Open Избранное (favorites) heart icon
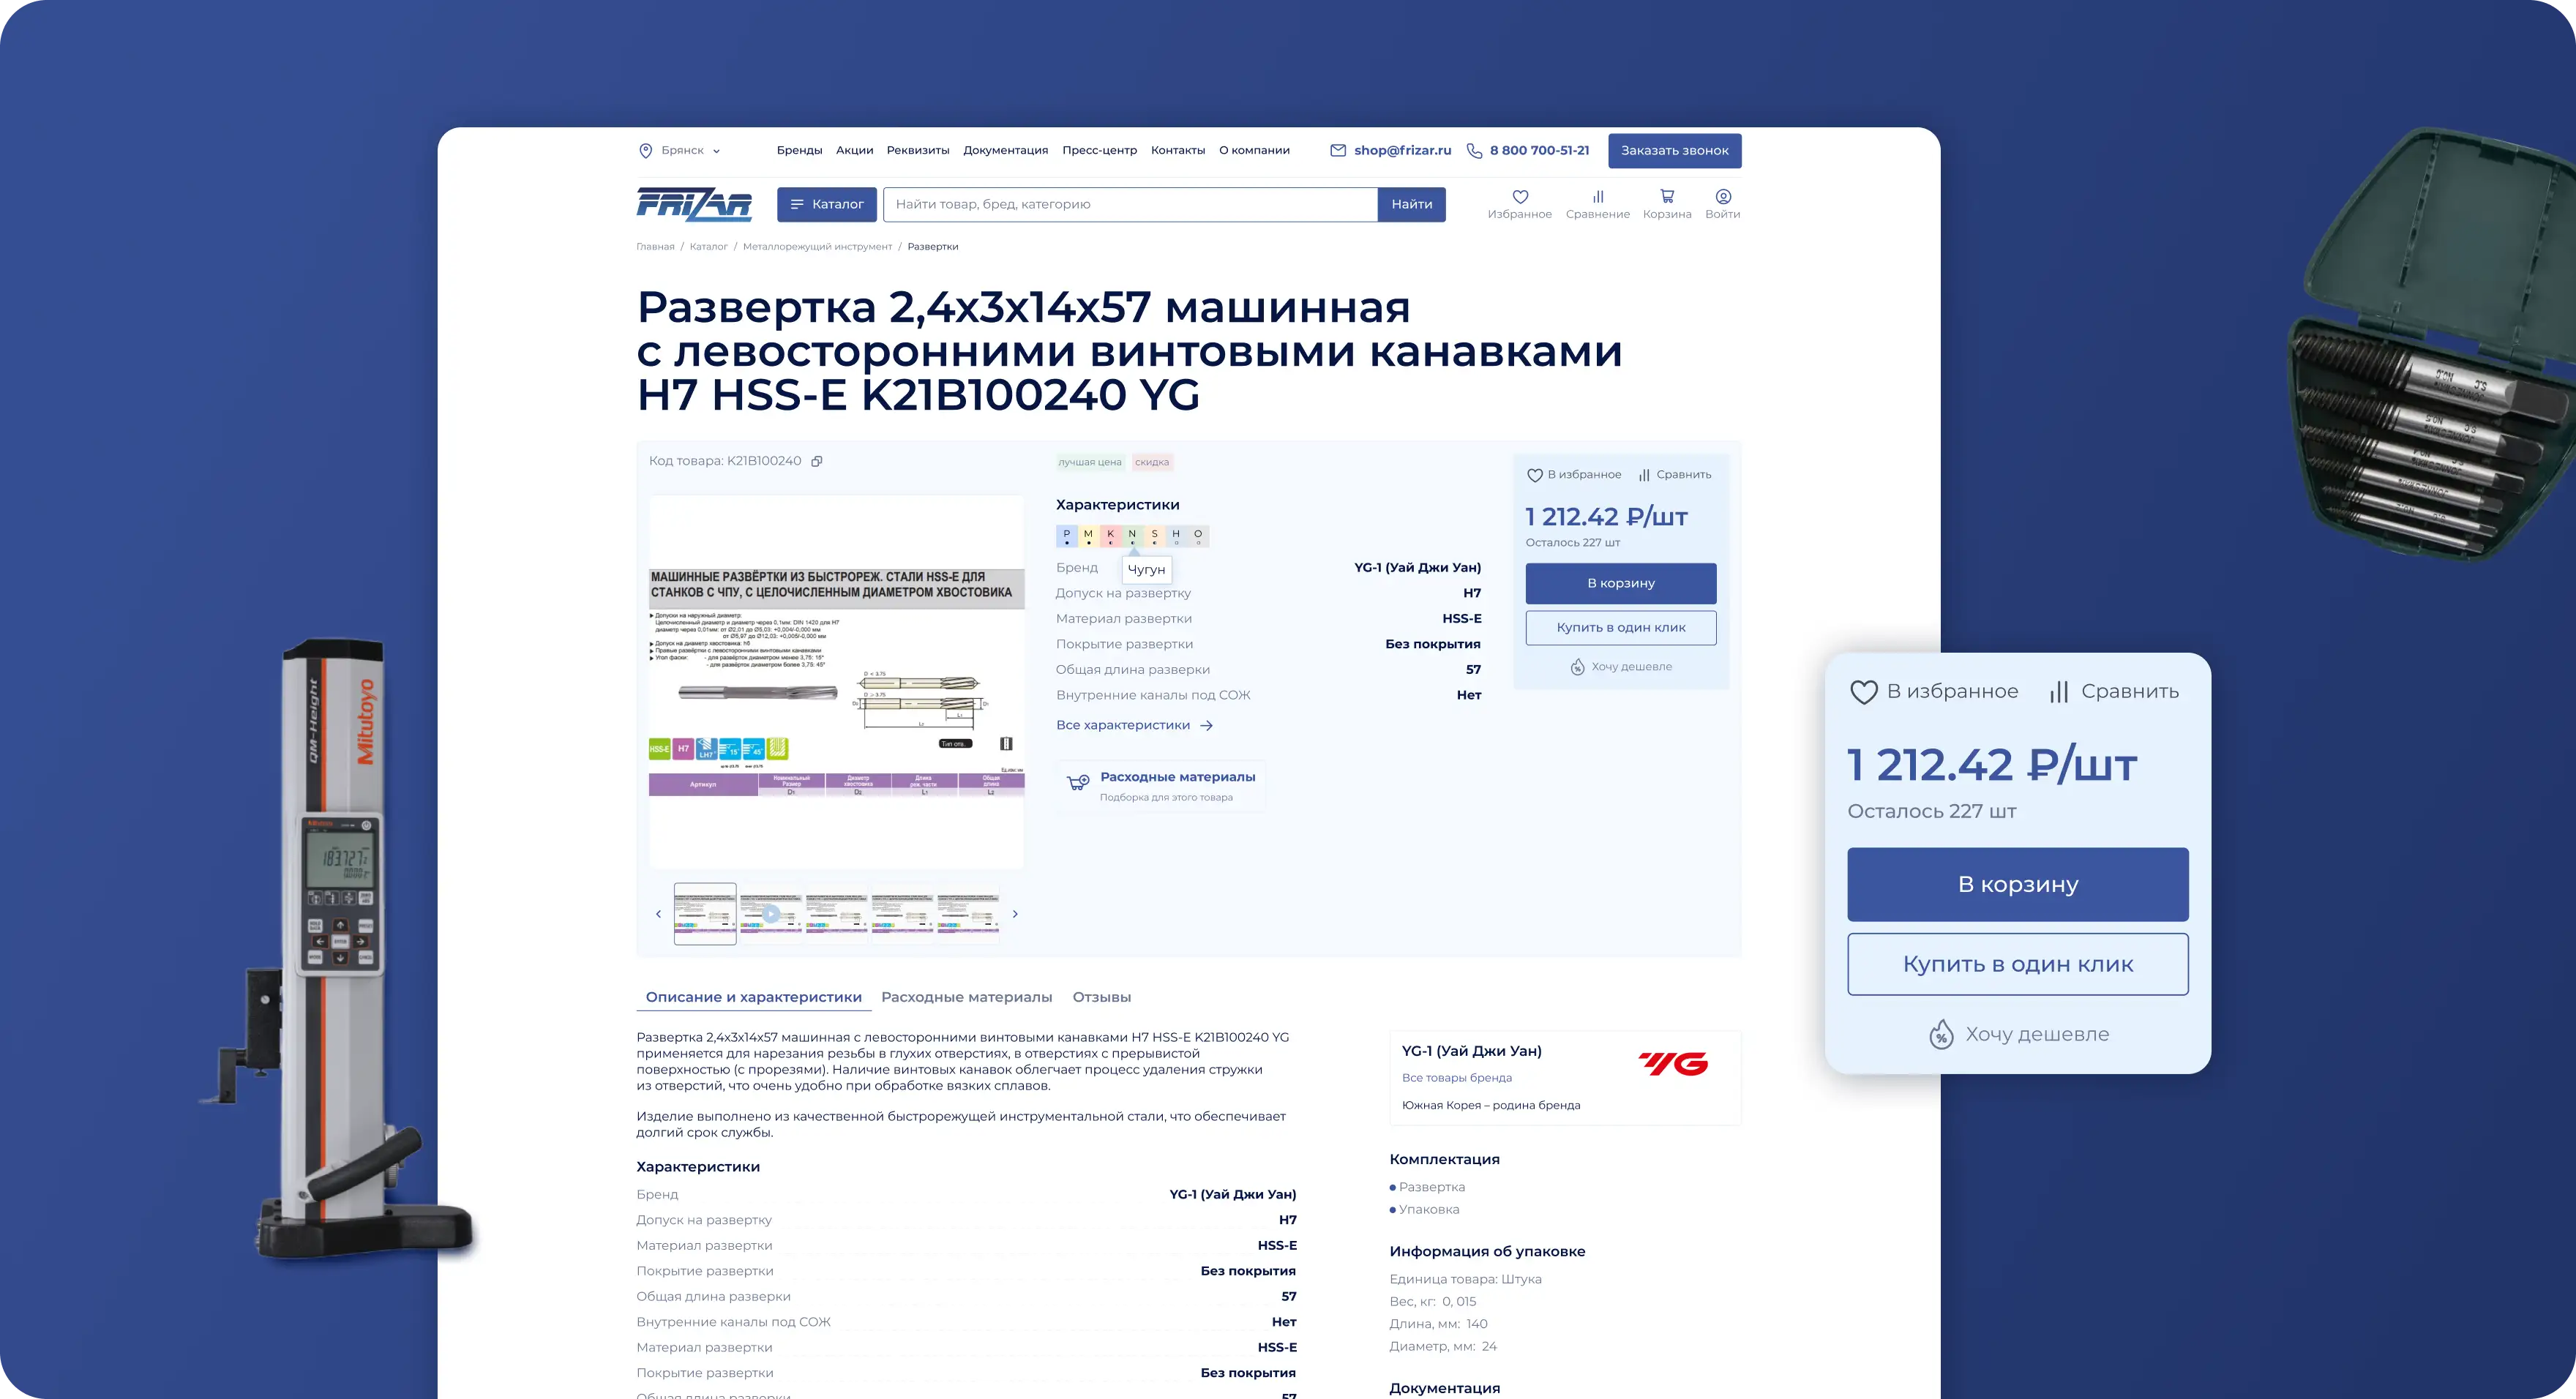Image resolution: width=2576 pixels, height=1399 pixels. point(1519,197)
